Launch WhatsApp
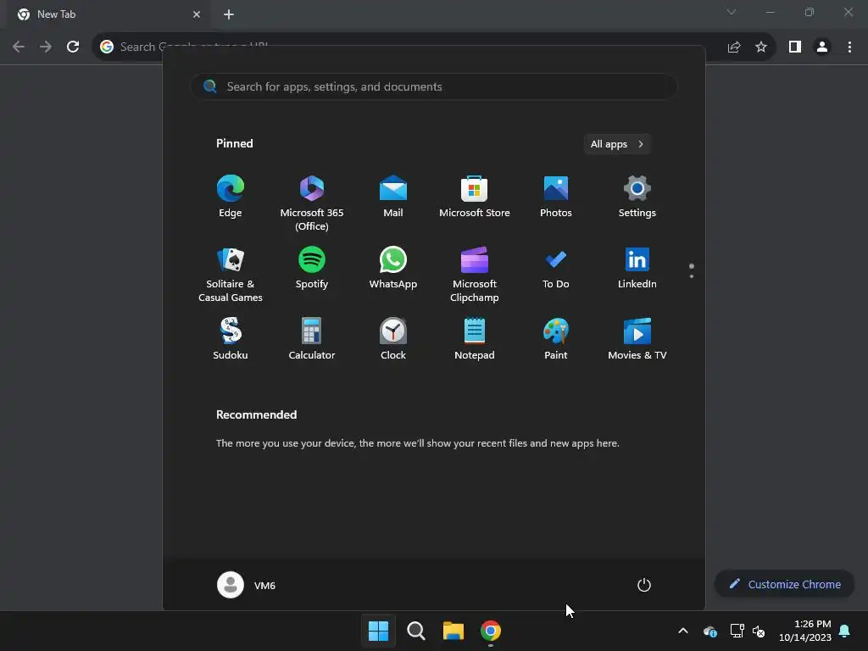Image resolution: width=868 pixels, height=651 pixels. coord(393,268)
